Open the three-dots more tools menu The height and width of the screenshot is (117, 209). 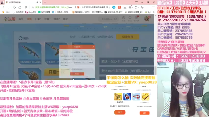(148, 7)
